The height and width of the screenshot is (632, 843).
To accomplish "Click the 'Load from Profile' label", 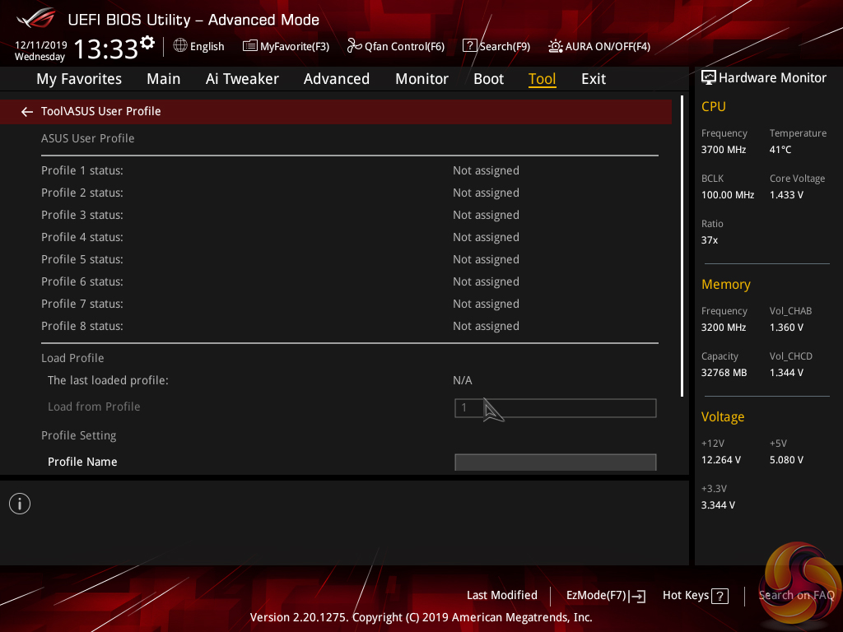I will point(94,407).
